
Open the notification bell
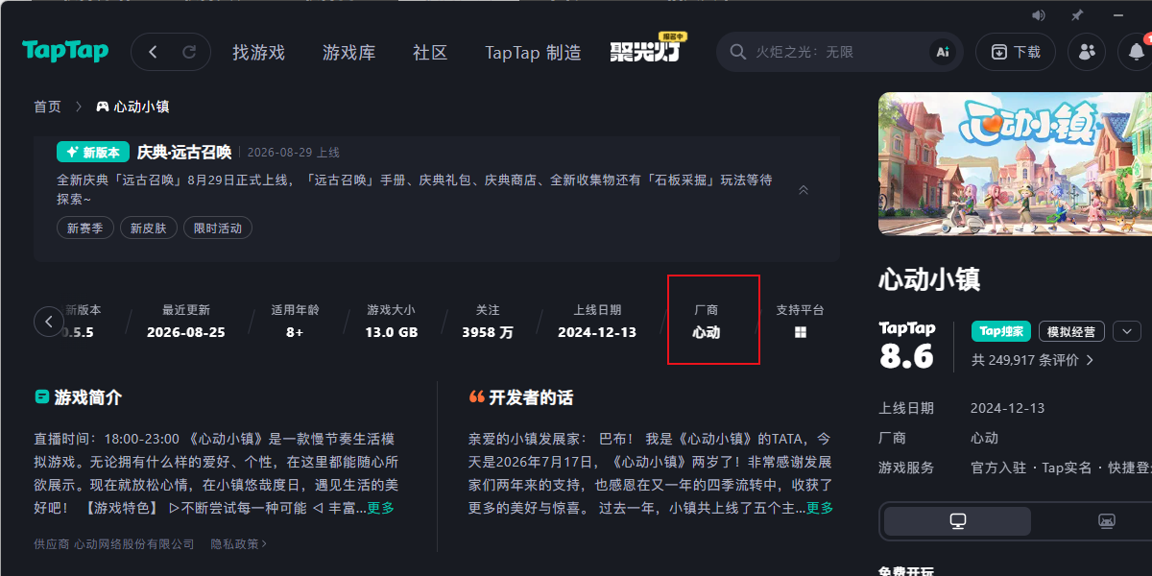tap(1136, 52)
